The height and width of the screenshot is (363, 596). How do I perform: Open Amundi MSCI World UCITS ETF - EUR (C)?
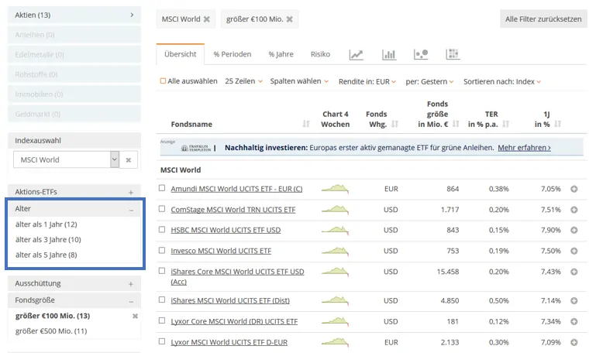236,189
